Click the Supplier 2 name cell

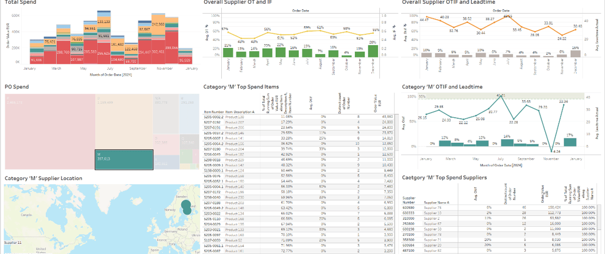[431, 218]
